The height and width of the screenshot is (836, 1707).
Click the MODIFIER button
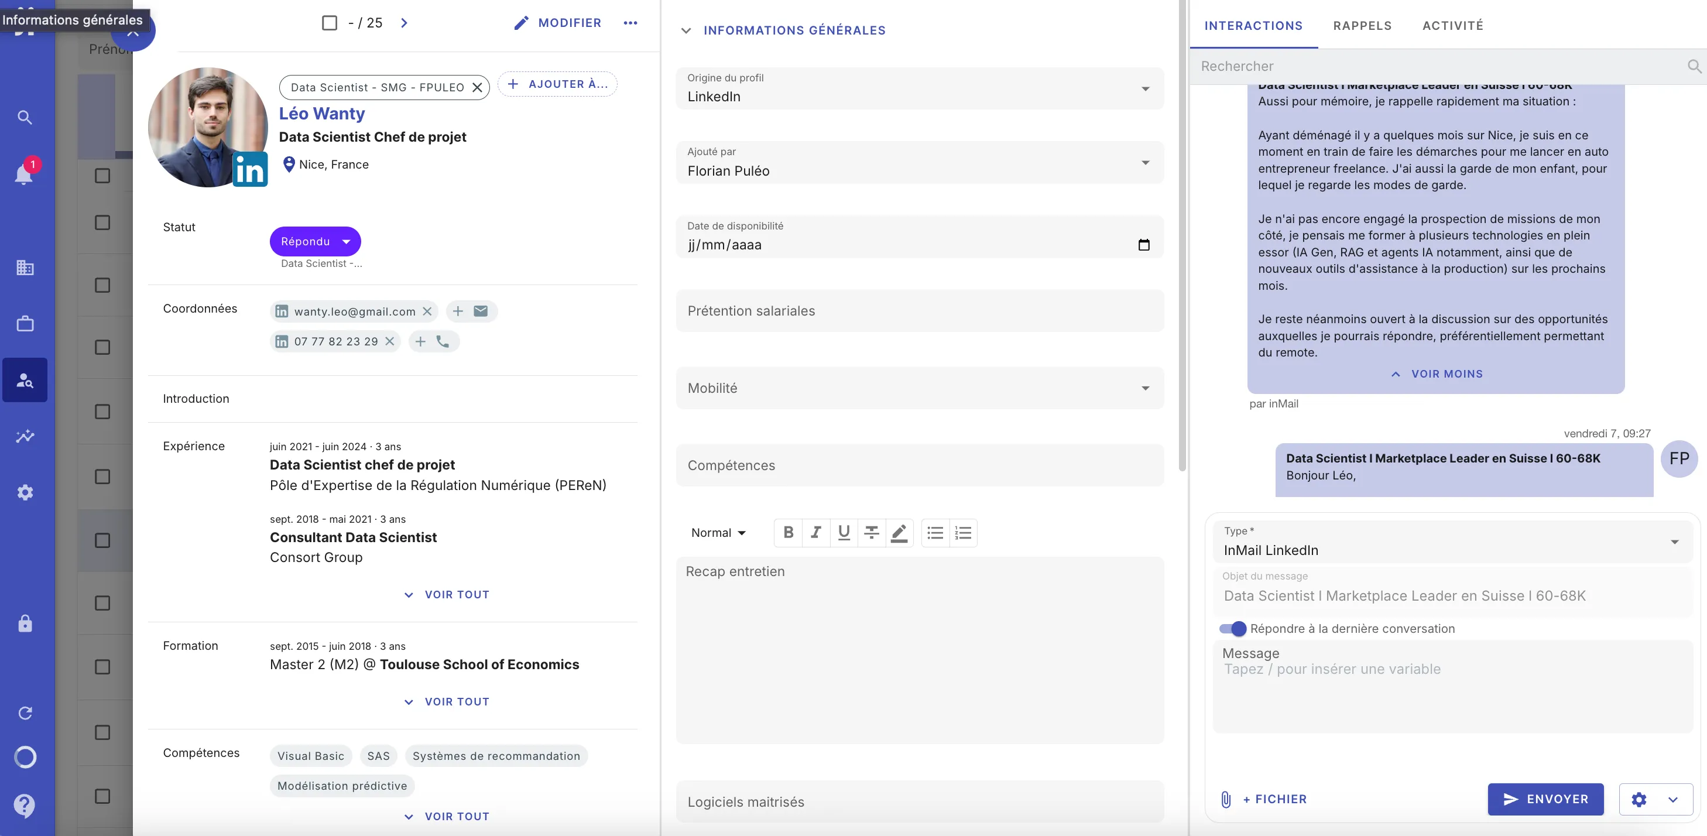pos(557,23)
